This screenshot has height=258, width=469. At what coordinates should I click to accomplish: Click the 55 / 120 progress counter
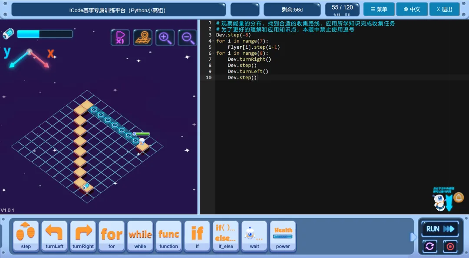[342, 10]
